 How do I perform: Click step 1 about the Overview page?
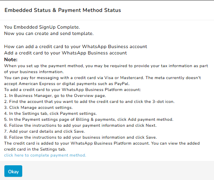(55, 96)
